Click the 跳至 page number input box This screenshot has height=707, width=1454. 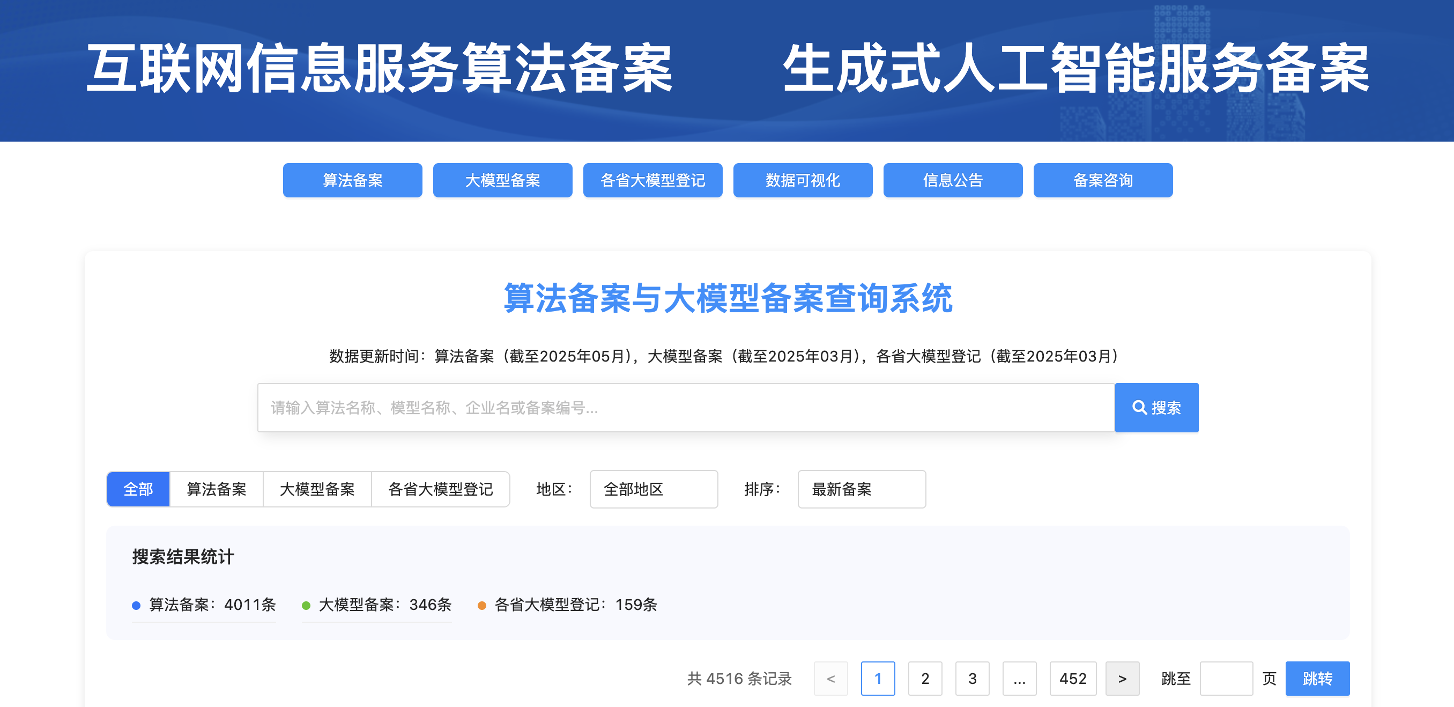1226,678
